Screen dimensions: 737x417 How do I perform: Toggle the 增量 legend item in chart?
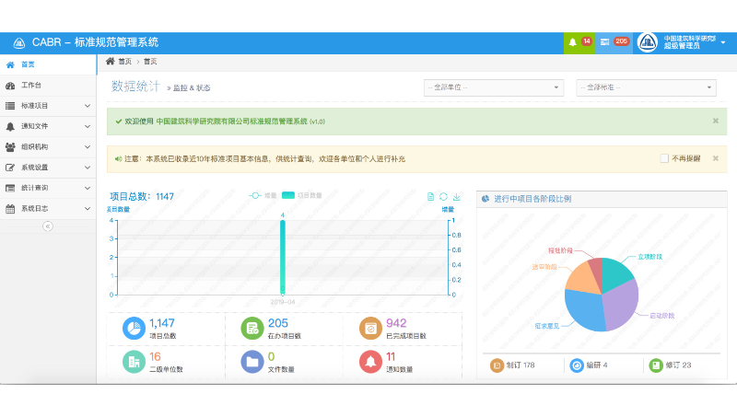[x=263, y=195]
